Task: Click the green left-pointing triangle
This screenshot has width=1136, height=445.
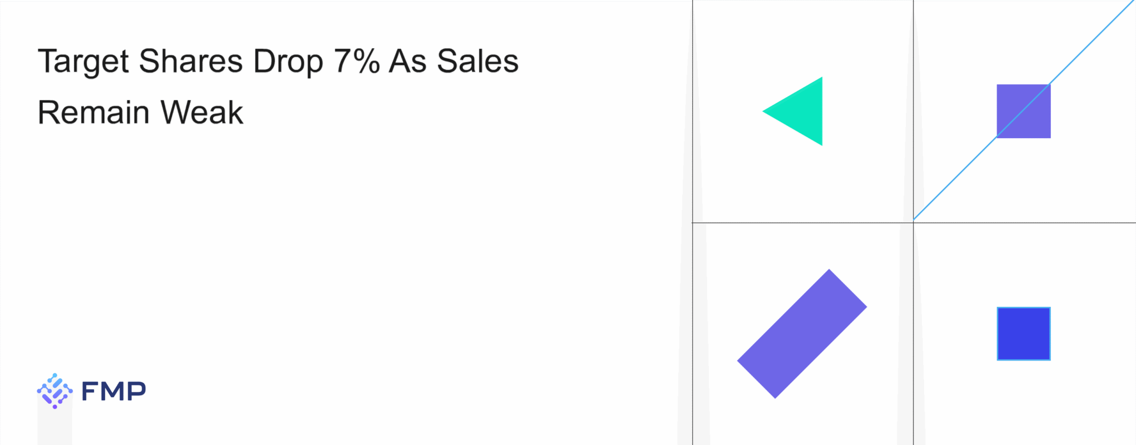Action: [801, 111]
